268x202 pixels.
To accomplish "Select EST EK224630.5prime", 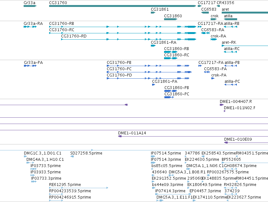I will coord(202,160).
